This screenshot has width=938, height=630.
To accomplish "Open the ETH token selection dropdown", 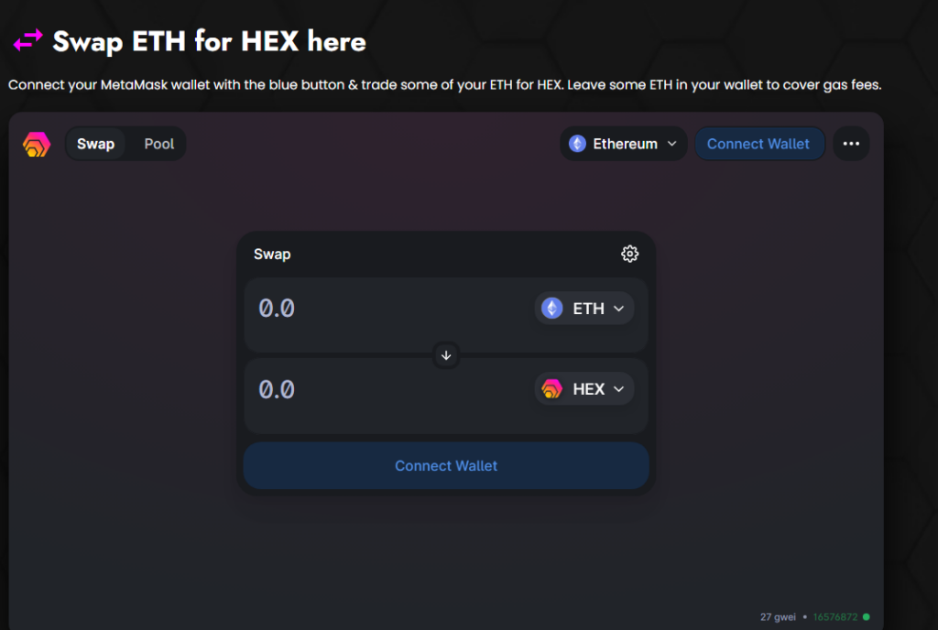I will point(584,309).
